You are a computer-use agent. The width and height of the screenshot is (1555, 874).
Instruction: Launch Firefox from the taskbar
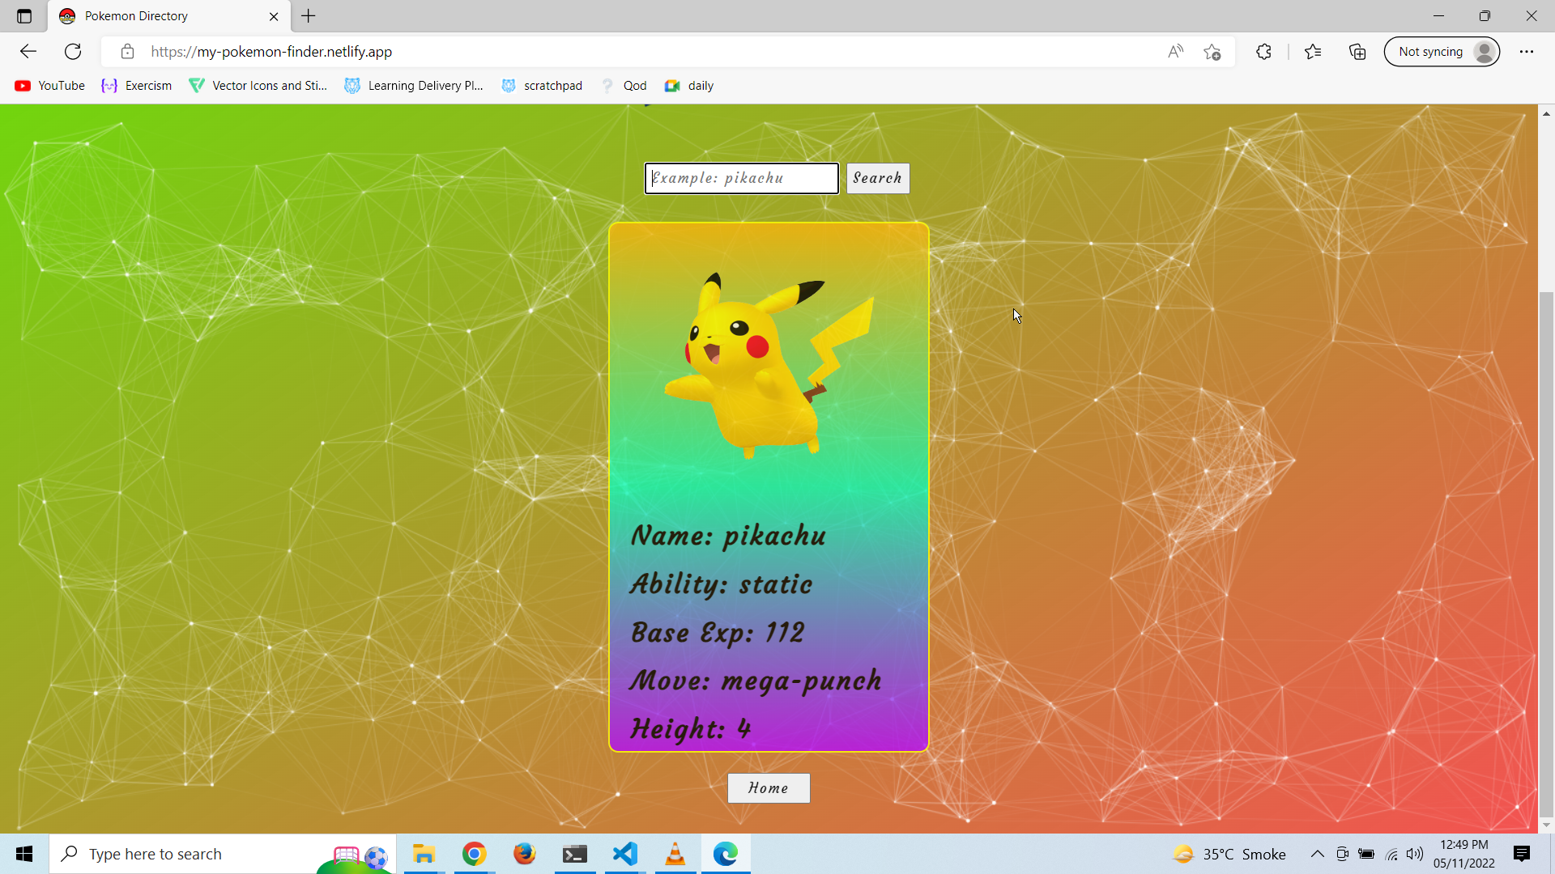coord(525,854)
